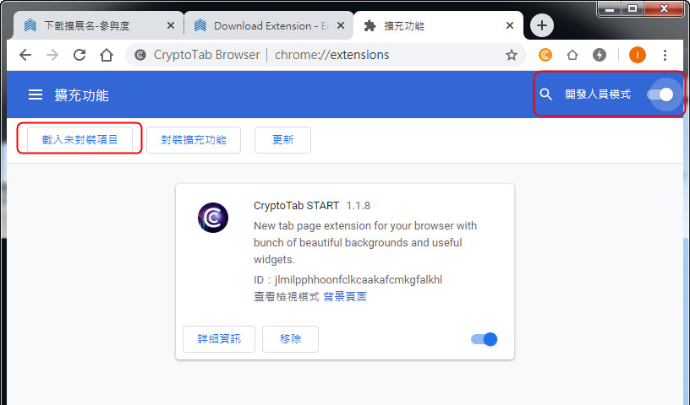Open the hamburger menu beside 擴充功能
Viewport: 690px width, 405px height.
(36, 94)
